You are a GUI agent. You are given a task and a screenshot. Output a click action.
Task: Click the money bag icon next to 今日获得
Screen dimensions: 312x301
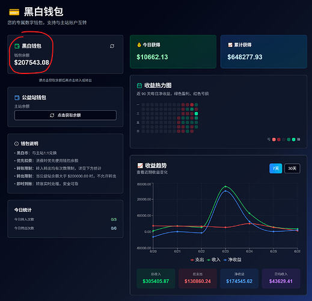click(x=139, y=45)
